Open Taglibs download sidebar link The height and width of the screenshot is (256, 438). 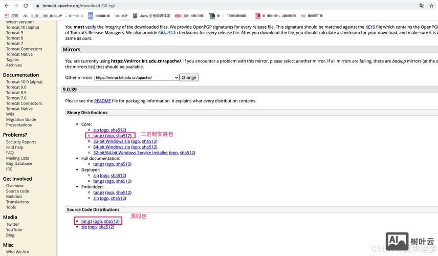point(12,59)
